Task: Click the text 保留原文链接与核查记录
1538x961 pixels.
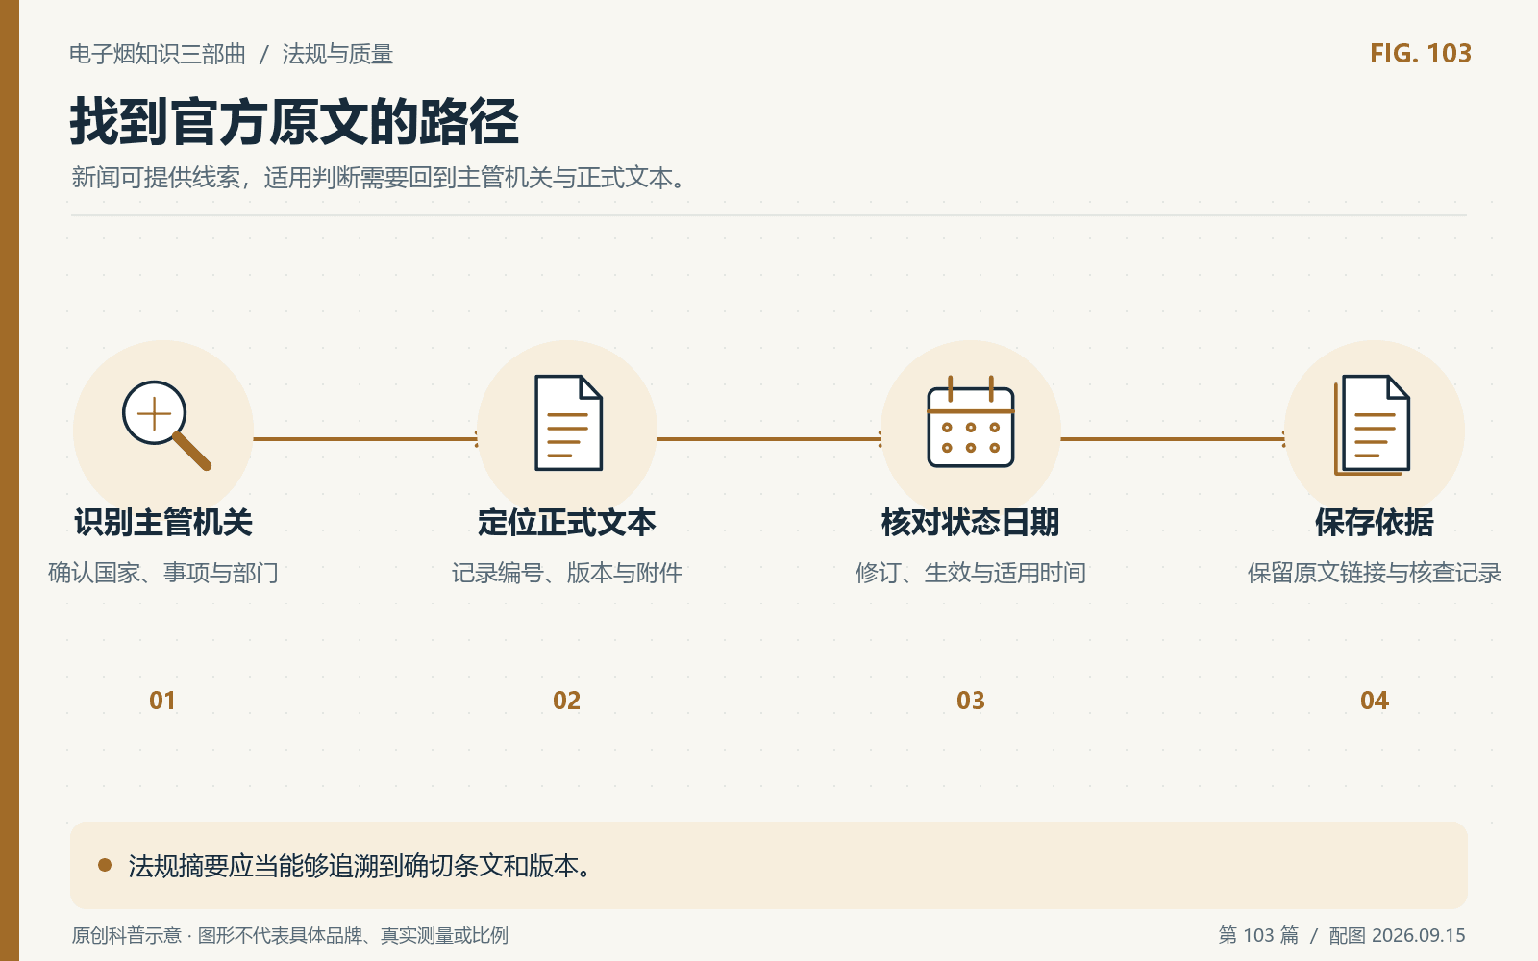Action: click(x=1375, y=573)
